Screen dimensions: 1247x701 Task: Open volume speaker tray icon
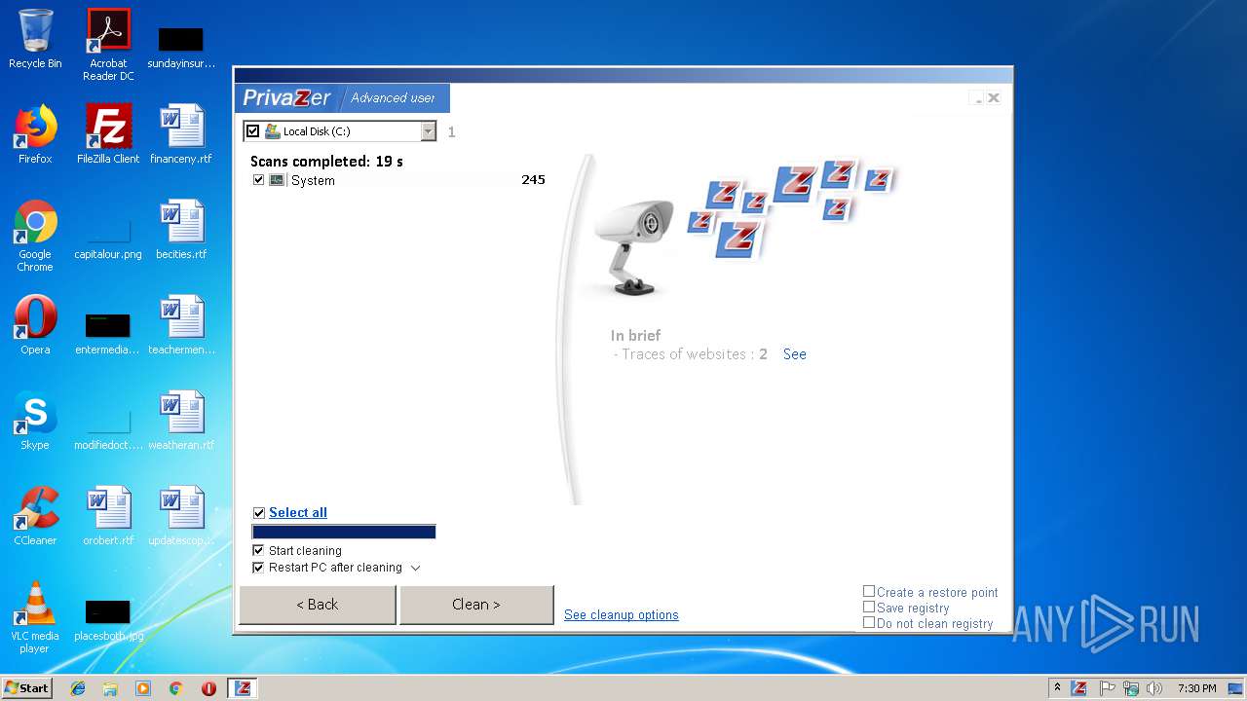point(1154,688)
